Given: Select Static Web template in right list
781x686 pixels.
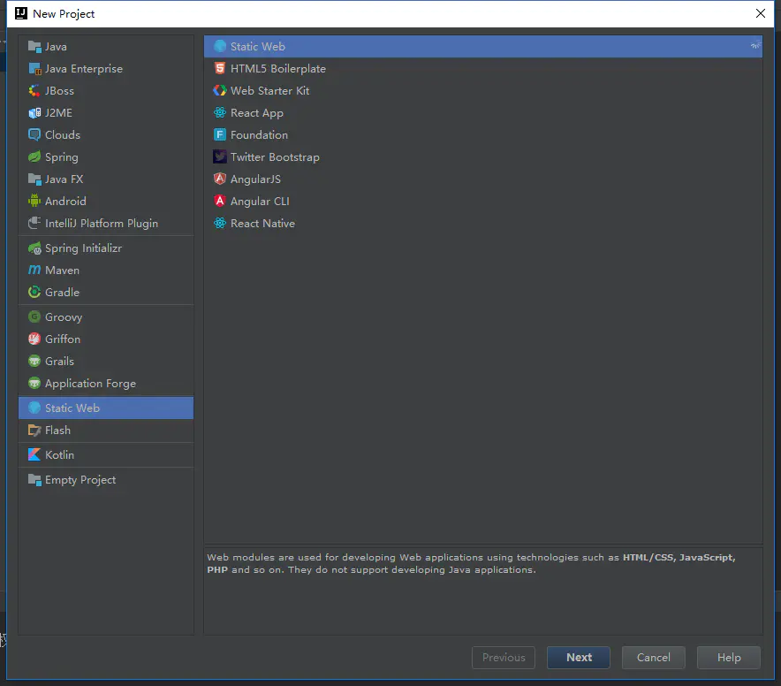Looking at the screenshot, I should (x=483, y=46).
